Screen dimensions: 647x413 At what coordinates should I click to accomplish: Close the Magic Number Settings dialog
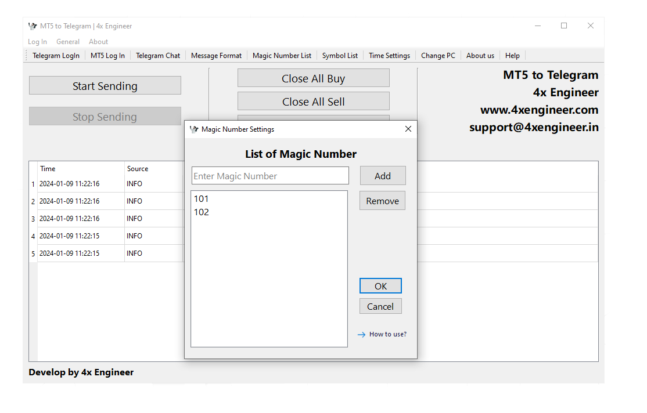(x=408, y=129)
